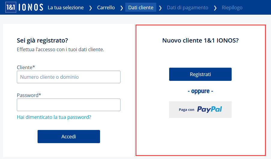The height and width of the screenshot is (159, 271).
Task: Click the IONOS wordmark in header
Action: (31, 7)
